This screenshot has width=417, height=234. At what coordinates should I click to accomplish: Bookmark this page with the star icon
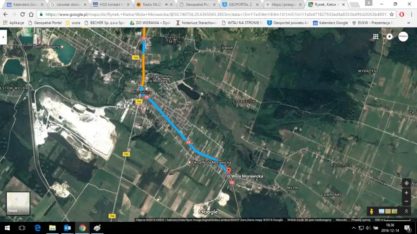click(x=391, y=14)
